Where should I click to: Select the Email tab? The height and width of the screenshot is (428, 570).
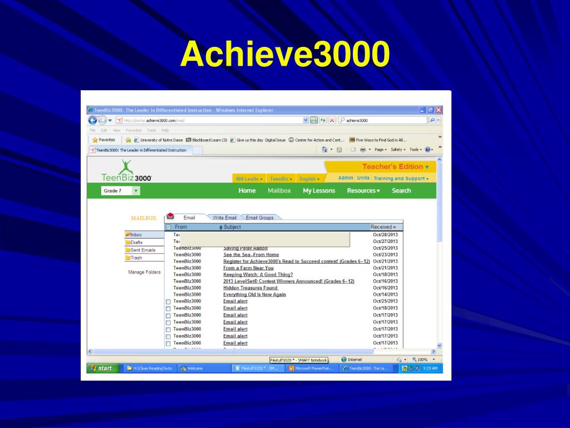[189, 218]
